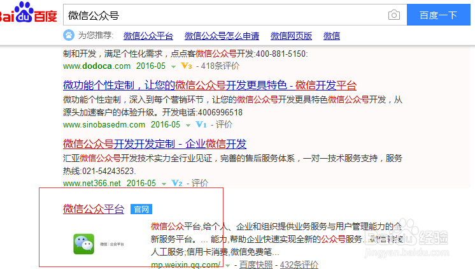The image size is (475, 269).
Task: Expand dropdown arrow after www.sinobasedm.com date
Action: 188,125
